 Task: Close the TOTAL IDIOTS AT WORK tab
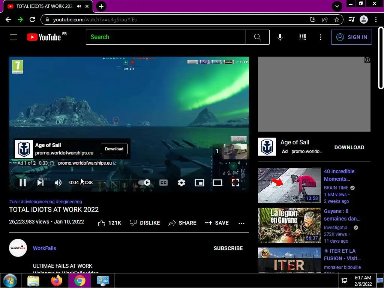[87, 6]
